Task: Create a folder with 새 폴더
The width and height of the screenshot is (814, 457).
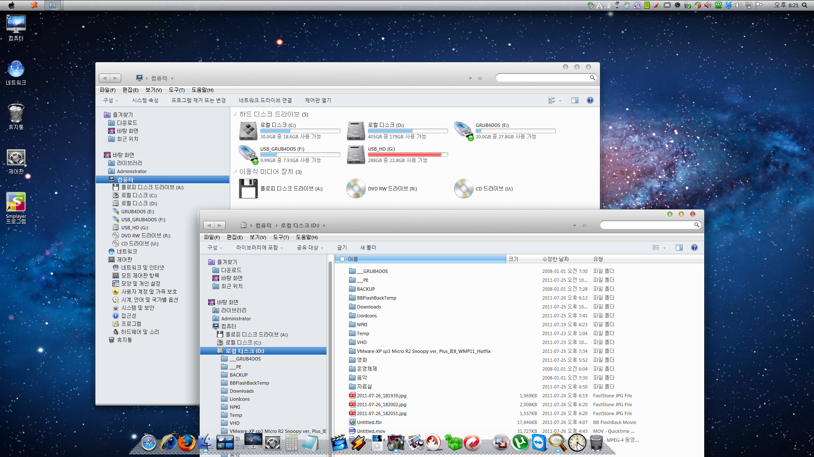Action: tap(368, 248)
